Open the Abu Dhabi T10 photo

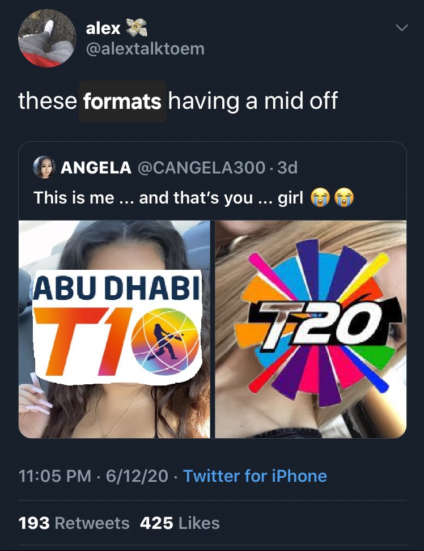tap(114, 329)
